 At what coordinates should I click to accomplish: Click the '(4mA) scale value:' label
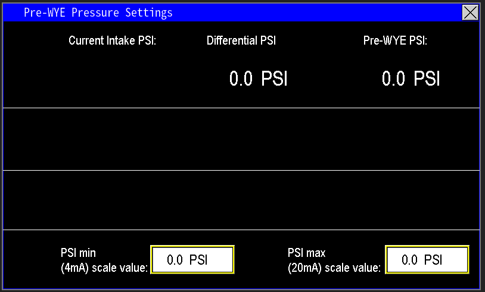click(104, 268)
